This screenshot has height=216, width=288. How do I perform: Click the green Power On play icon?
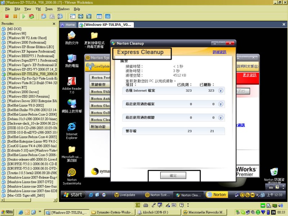(23, 16)
